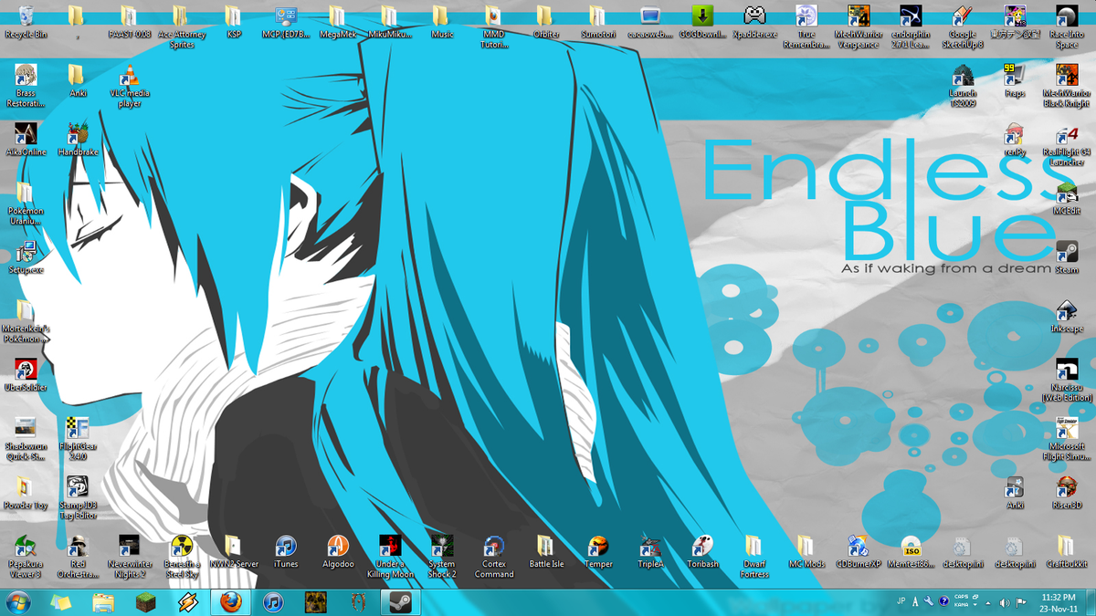
Task: Open the JP input language selector
Action: pyautogui.click(x=901, y=602)
